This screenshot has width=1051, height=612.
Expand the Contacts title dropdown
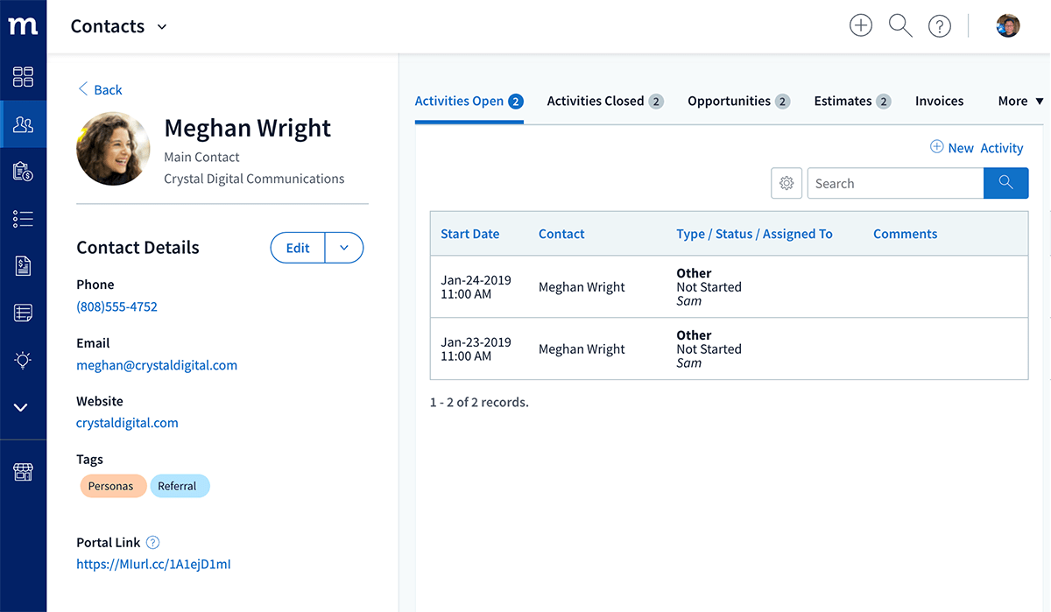tap(162, 27)
